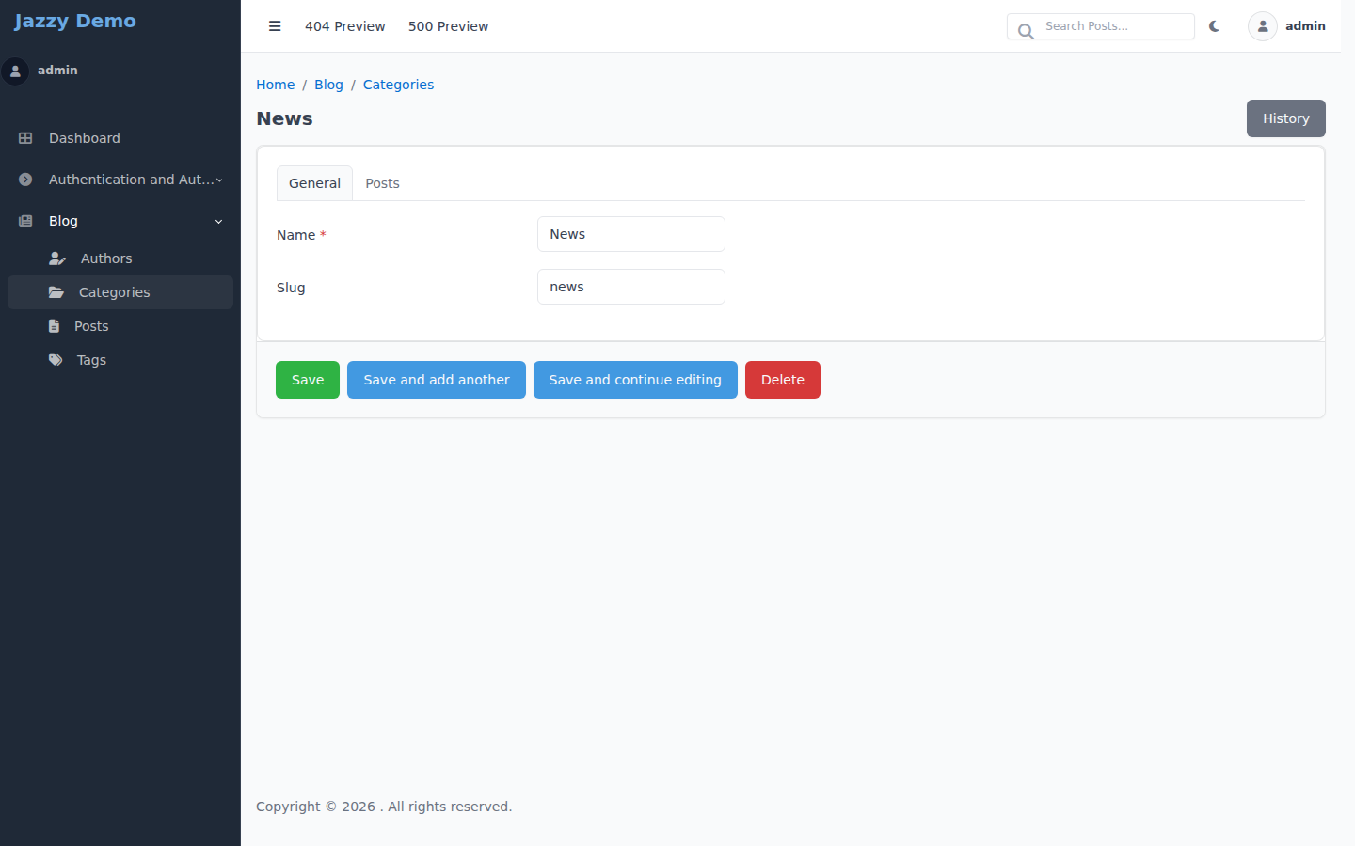Screen dimensions: 1355x846
Task: Select the General tab
Action: (x=314, y=183)
